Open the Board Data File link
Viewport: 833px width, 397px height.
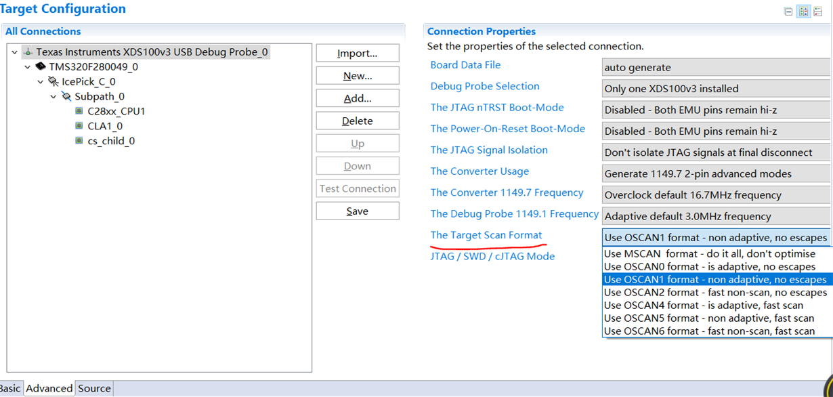[465, 65]
